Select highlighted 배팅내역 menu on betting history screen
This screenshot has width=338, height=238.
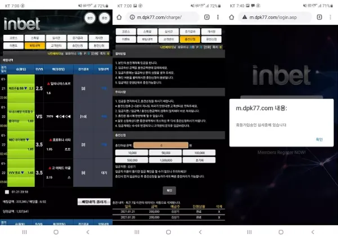pos(35,46)
